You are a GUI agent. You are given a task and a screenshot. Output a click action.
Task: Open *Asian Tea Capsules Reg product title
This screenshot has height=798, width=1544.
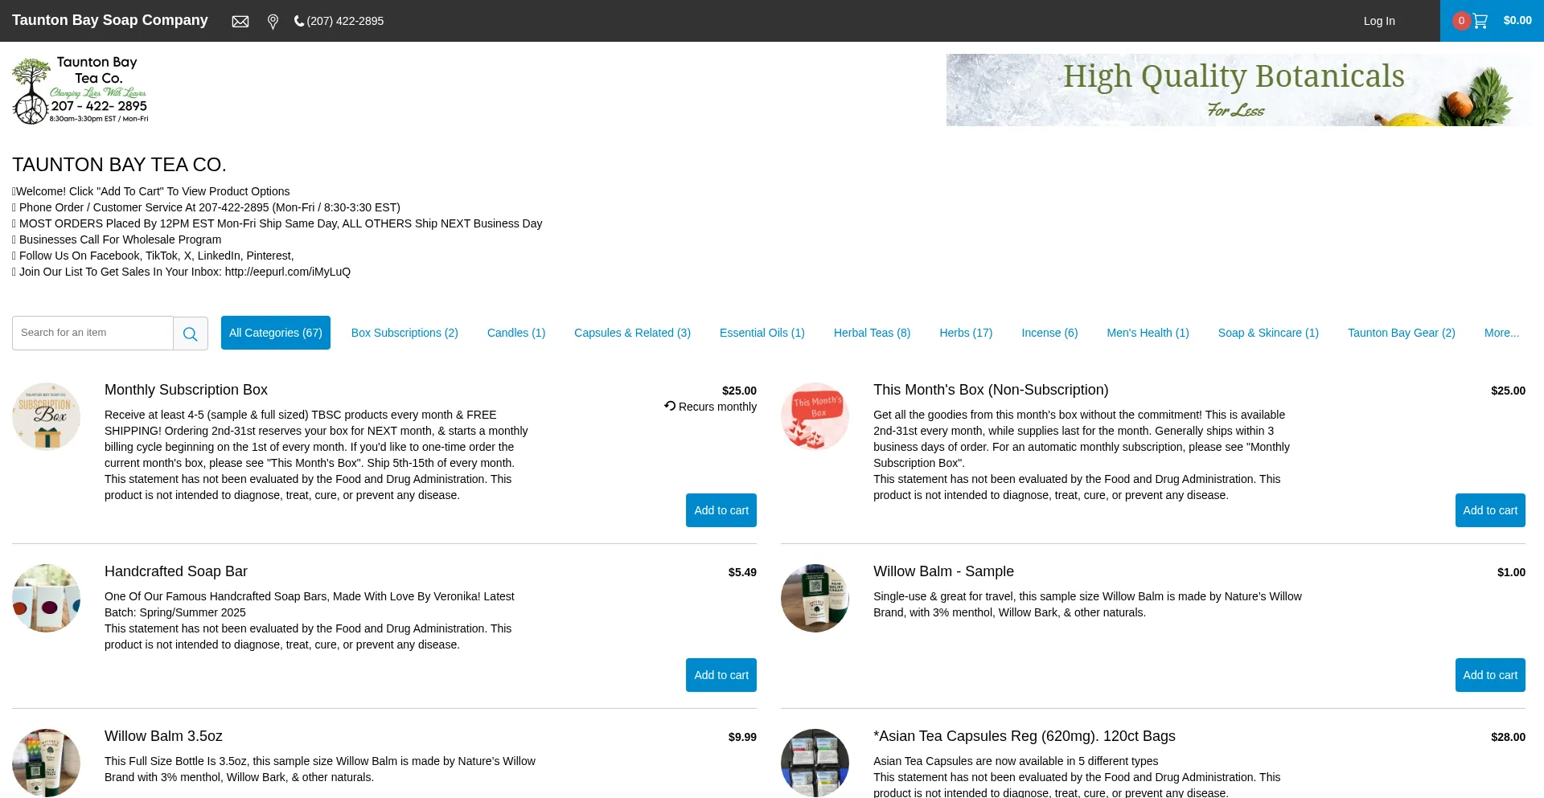tap(1025, 736)
